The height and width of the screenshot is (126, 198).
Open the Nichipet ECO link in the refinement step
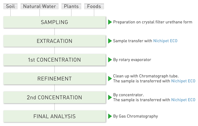tap(183, 81)
